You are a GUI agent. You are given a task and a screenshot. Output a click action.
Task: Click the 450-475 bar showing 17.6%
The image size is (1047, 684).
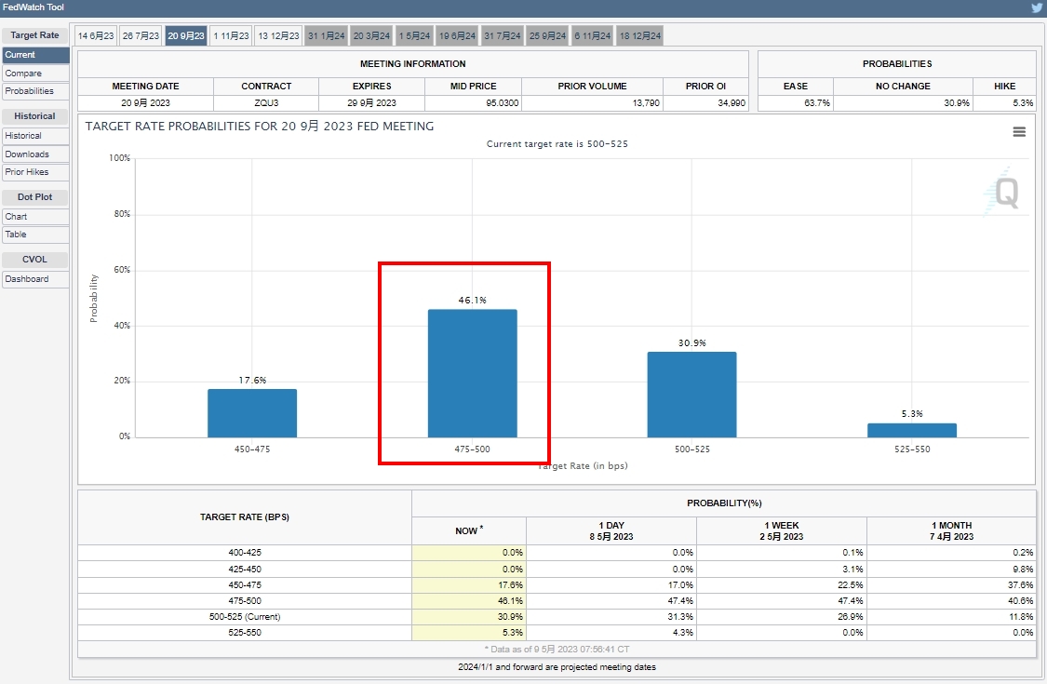point(252,413)
